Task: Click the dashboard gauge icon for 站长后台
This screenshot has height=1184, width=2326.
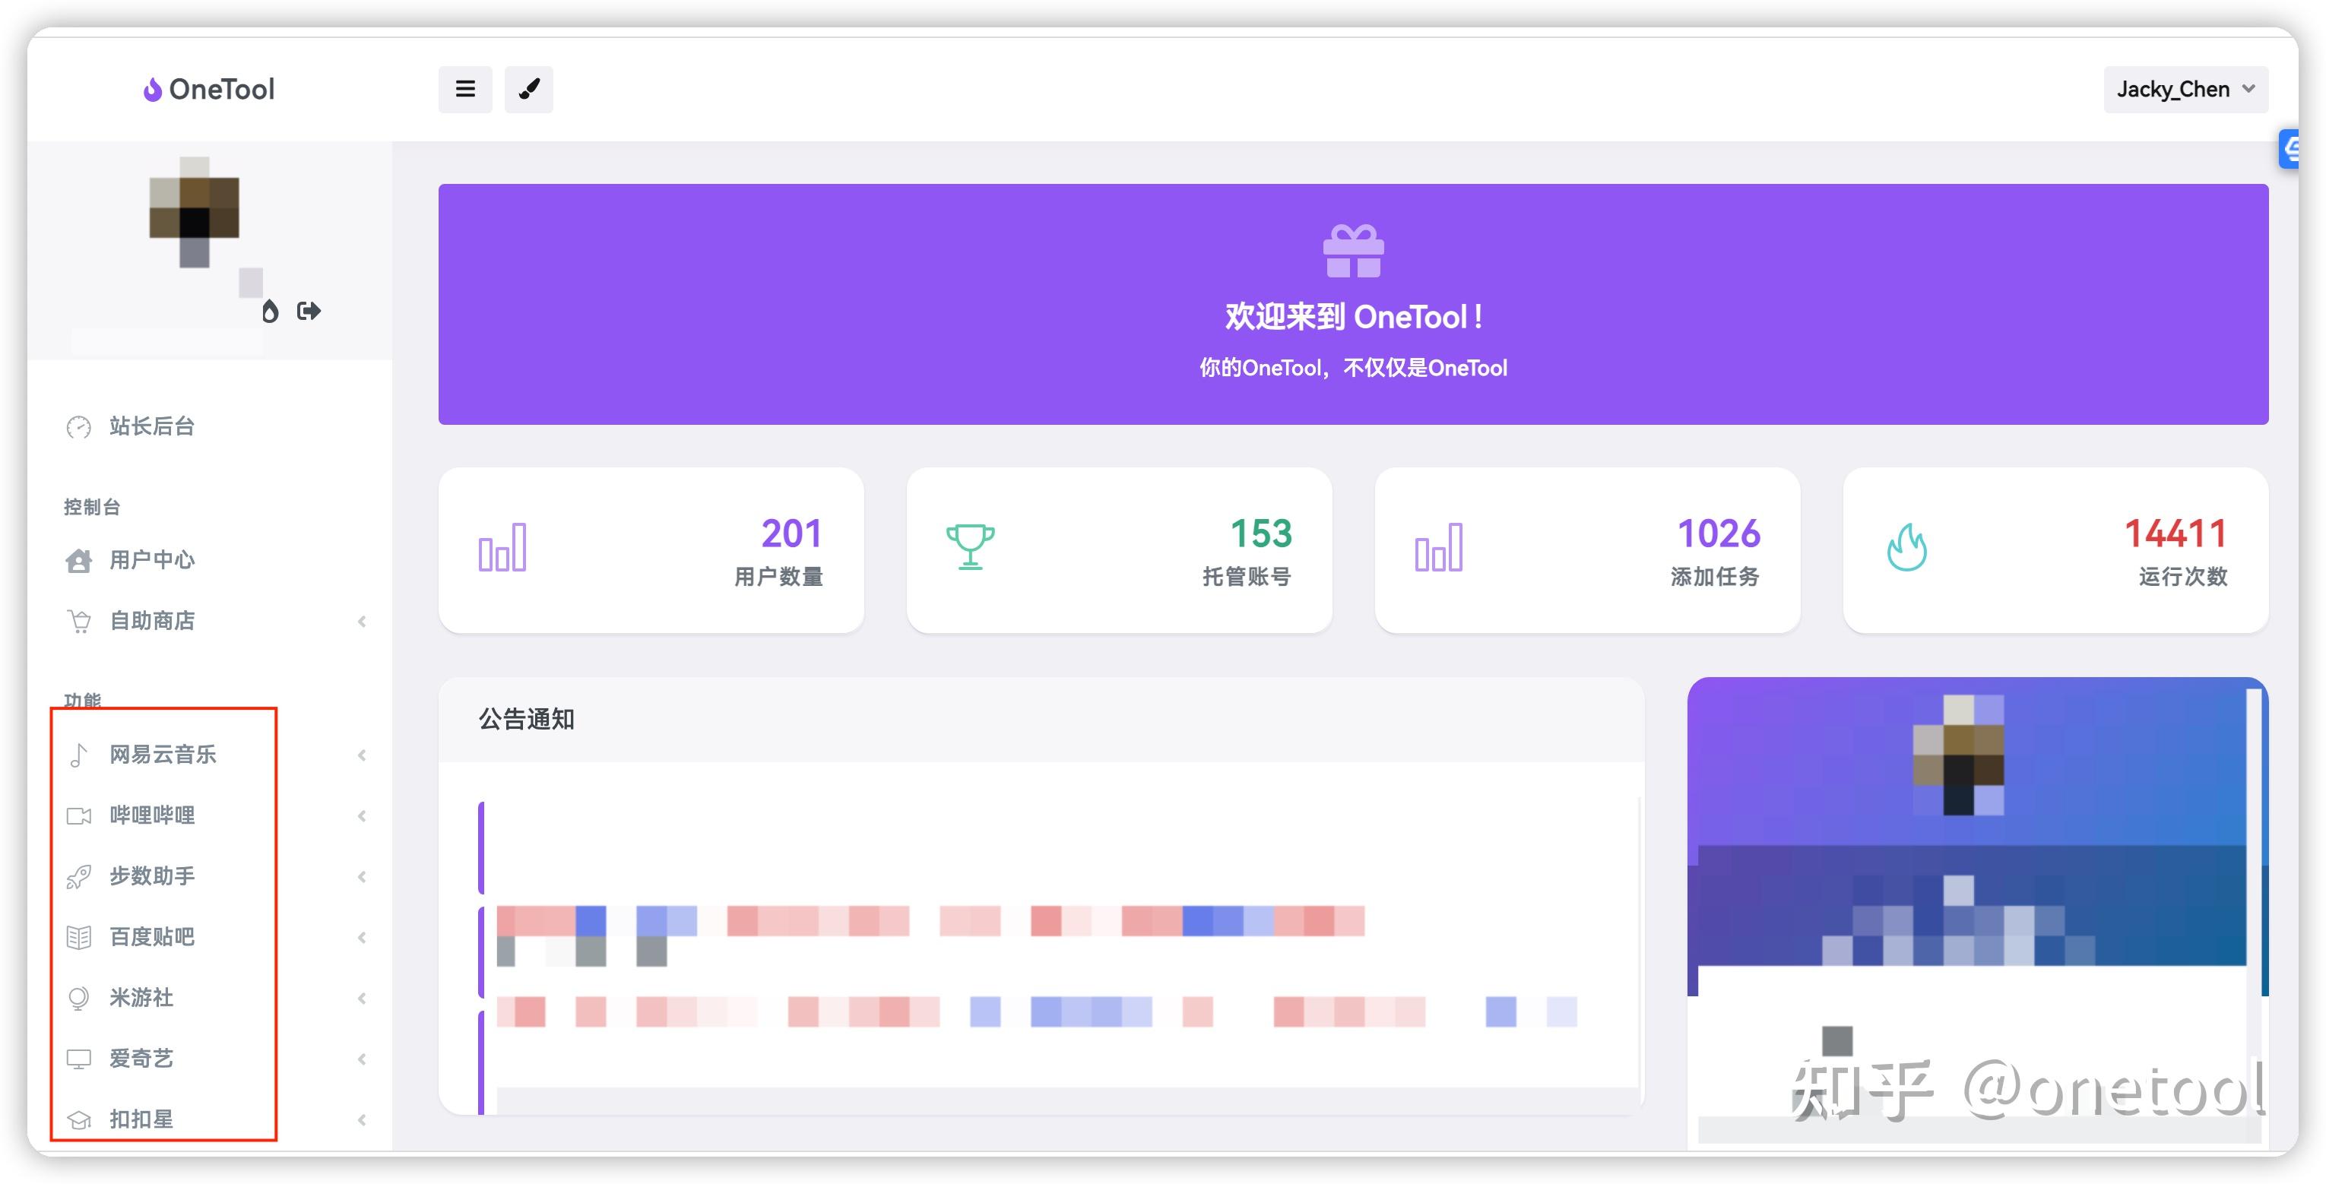Action: click(78, 427)
